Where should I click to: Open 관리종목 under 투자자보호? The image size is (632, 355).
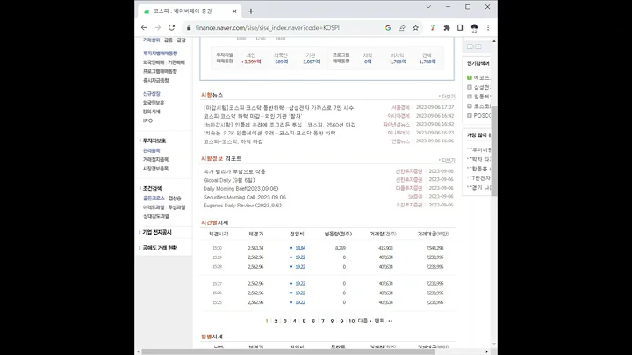point(152,150)
